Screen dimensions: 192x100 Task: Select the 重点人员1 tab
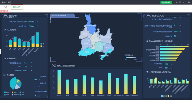(17, 7)
